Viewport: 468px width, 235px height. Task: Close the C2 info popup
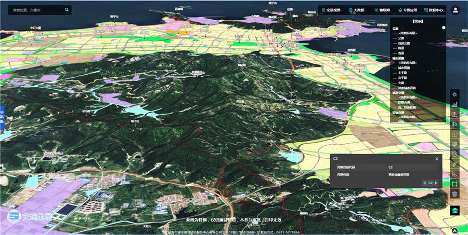pos(437,159)
